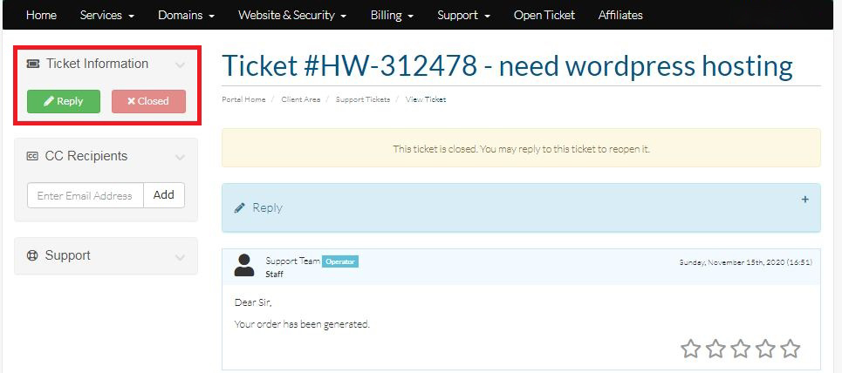Expand reply panel with plus icon
The image size is (842, 373).
pos(804,200)
